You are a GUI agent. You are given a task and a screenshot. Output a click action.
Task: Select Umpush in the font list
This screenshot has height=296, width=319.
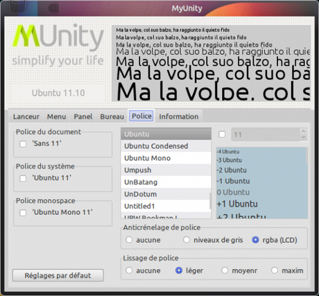click(x=166, y=170)
